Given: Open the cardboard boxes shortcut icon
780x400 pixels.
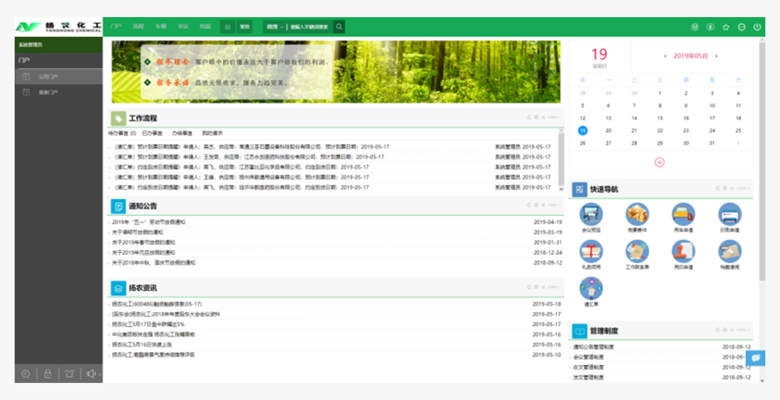Looking at the screenshot, I should click(637, 214).
